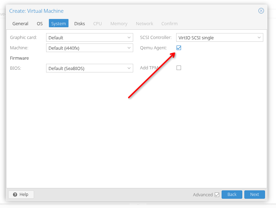Click the Next button
The image size is (276, 208).
click(255, 195)
